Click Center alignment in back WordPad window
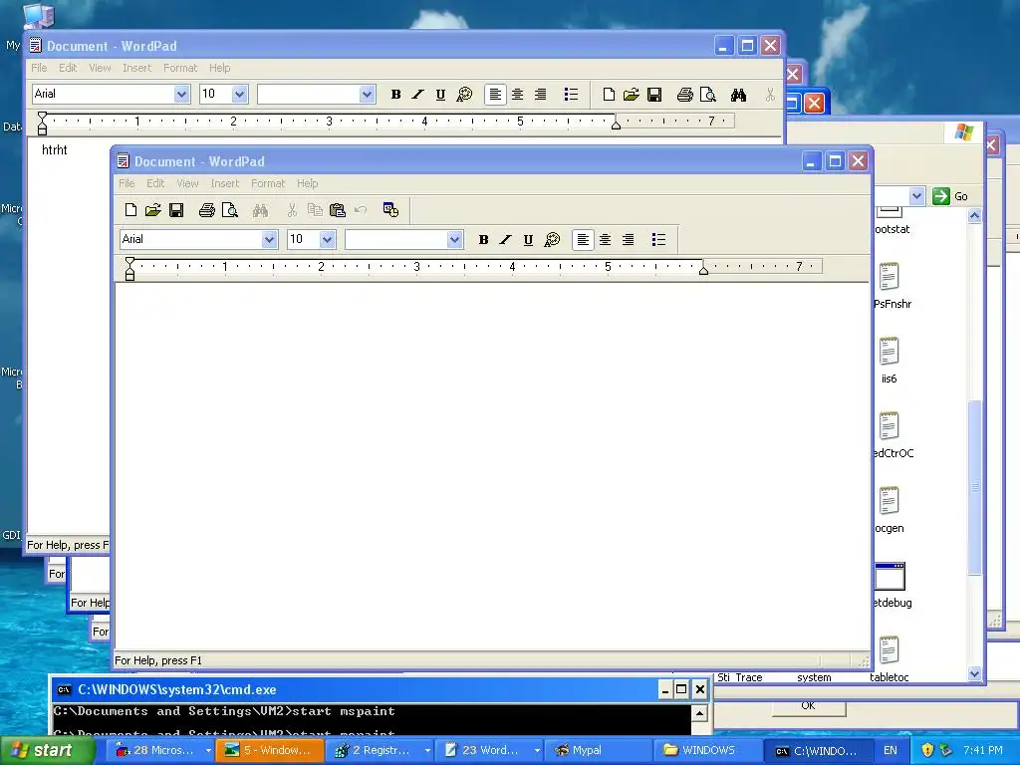Image resolution: width=1020 pixels, height=765 pixels. (517, 95)
